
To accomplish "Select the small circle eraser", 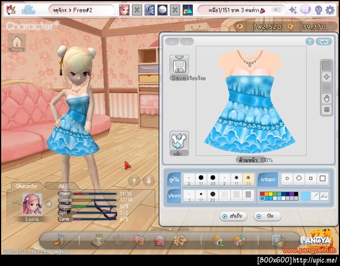I will click(x=287, y=178).
